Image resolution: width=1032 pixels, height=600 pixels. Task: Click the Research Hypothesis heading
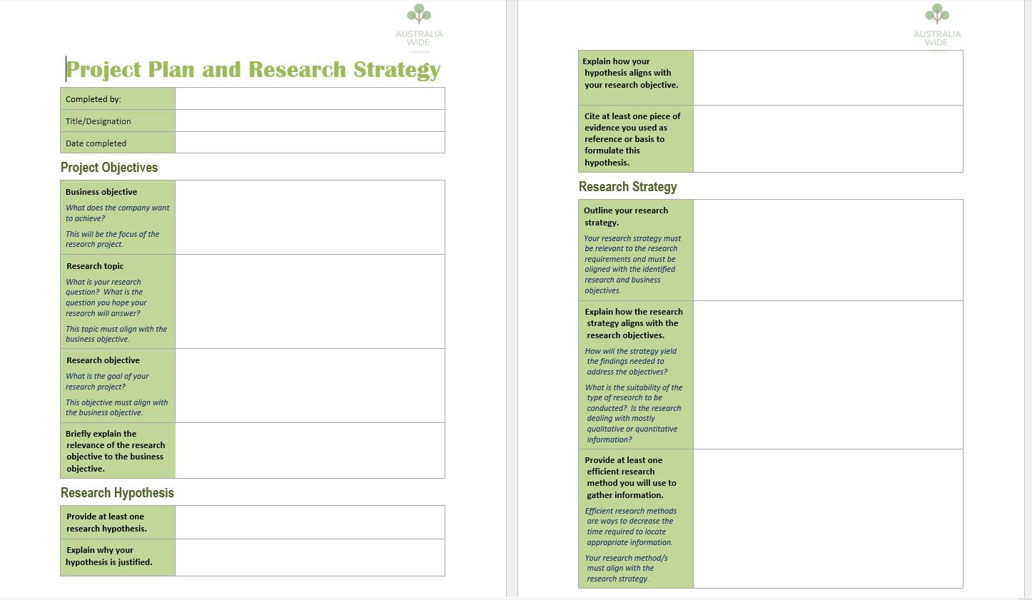point(116,492)
